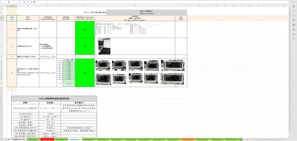Click the Step header cell B3

pyautogui.click(x=12, y=18)
